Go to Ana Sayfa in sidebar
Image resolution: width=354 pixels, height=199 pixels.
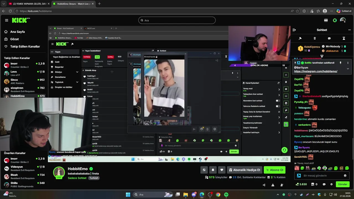tap(17, 32)
